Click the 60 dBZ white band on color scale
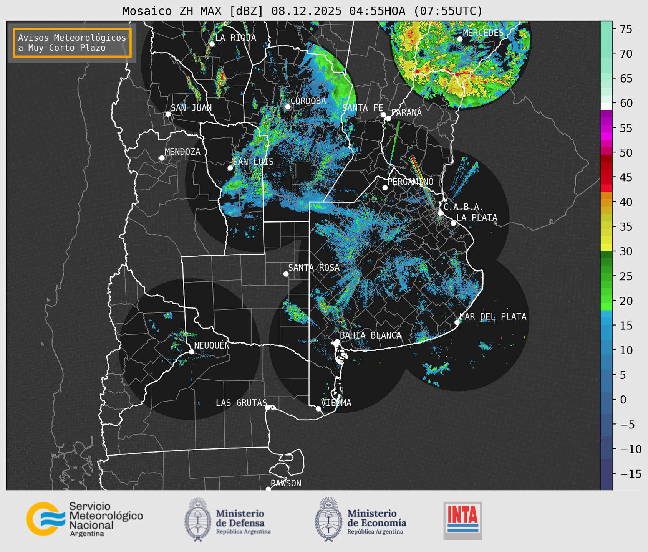This screenshot has width=648, height=552. 606,106
